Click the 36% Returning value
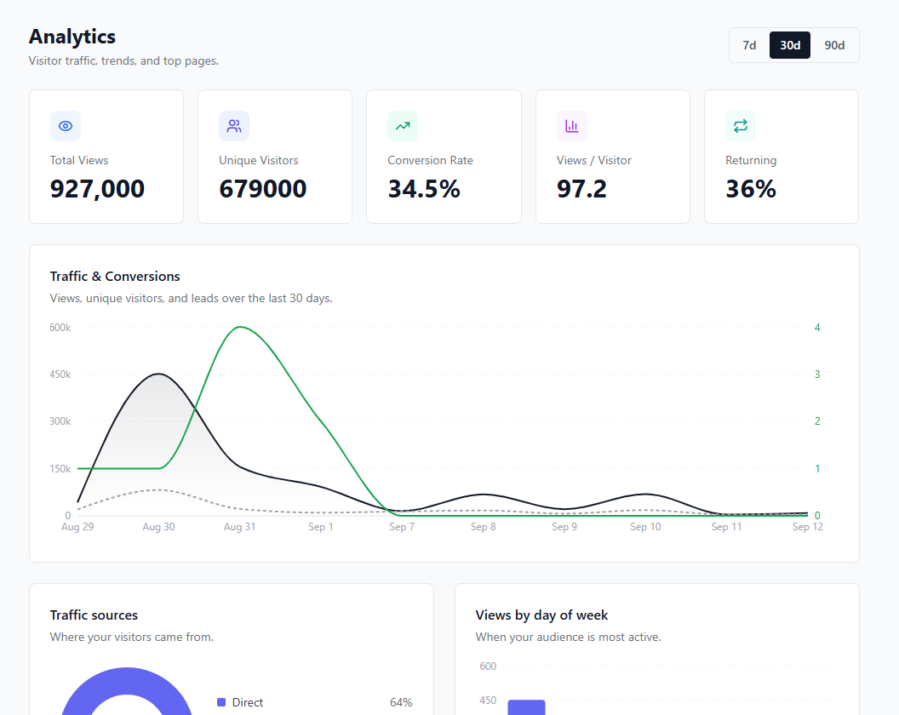Viewport: 899px width, 715px height. 751,189
